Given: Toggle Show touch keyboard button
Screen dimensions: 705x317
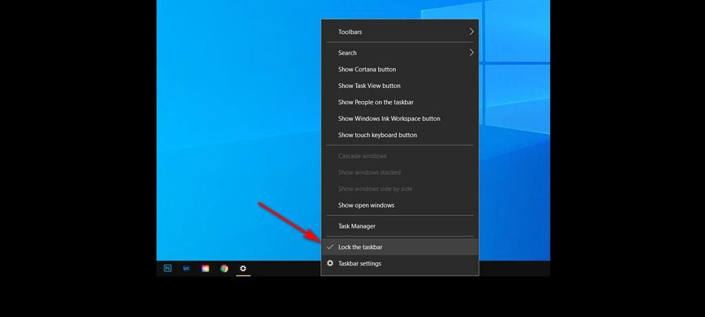Looking at the screenshot, I should [x=400, y=135].
